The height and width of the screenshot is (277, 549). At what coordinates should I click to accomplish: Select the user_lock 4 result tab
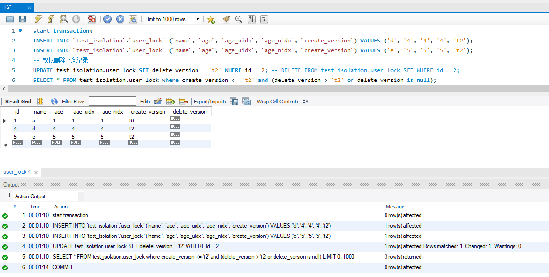pos(17,172)
